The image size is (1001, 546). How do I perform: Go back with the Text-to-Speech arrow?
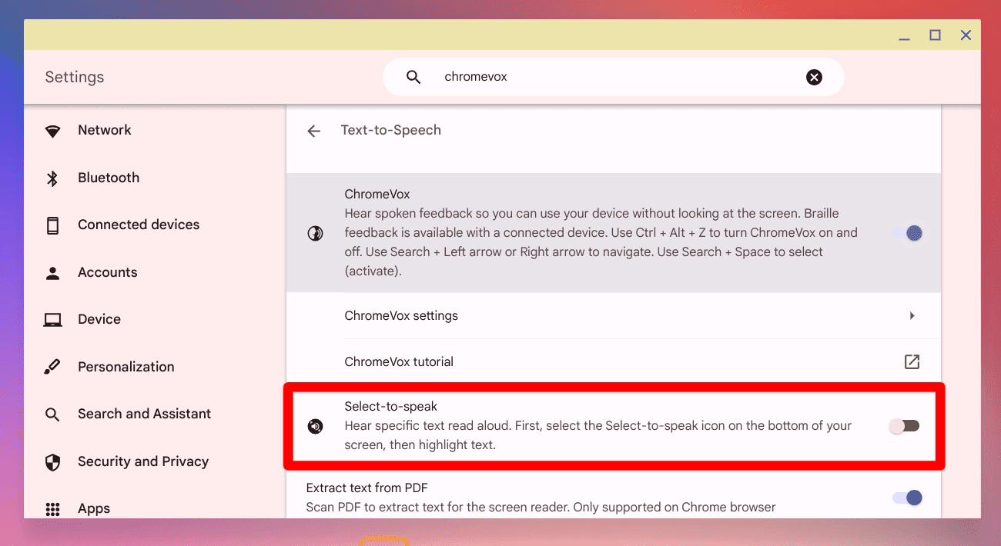(x=313, y=131)
